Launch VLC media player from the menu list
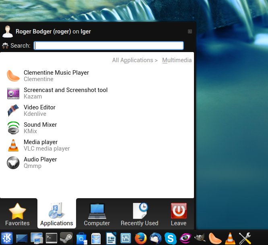Viewport: 268px width, 245px height. 97,145
